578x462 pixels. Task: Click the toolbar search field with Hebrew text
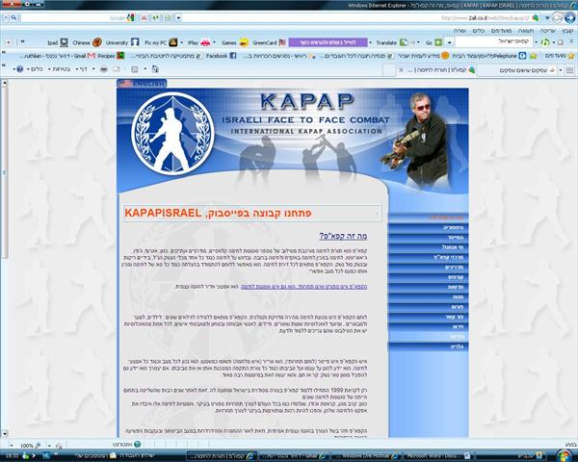coord(494,42)
